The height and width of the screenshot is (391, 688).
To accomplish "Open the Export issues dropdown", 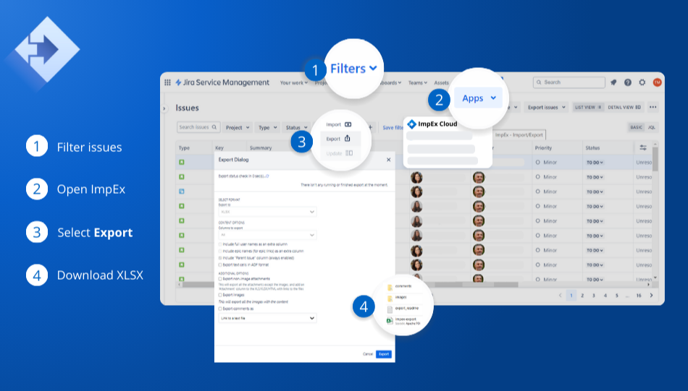I will pyautogui.click(x=546, y=107).
